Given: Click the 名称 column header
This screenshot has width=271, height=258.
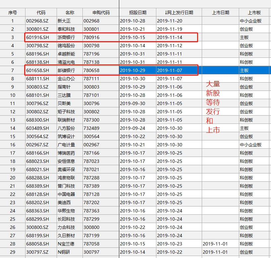Looking at the screenshot, I should tap(70, 13).
